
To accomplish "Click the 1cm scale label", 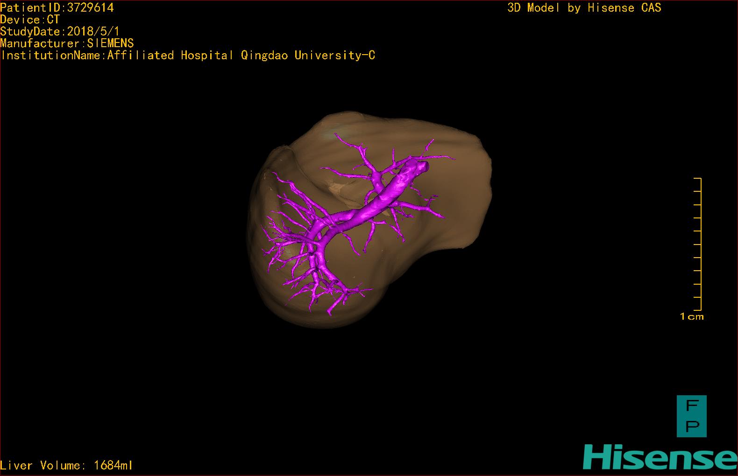I will (x=692, y=316).
